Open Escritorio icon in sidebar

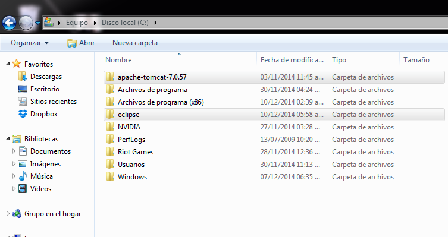click(x=23, y=89)
